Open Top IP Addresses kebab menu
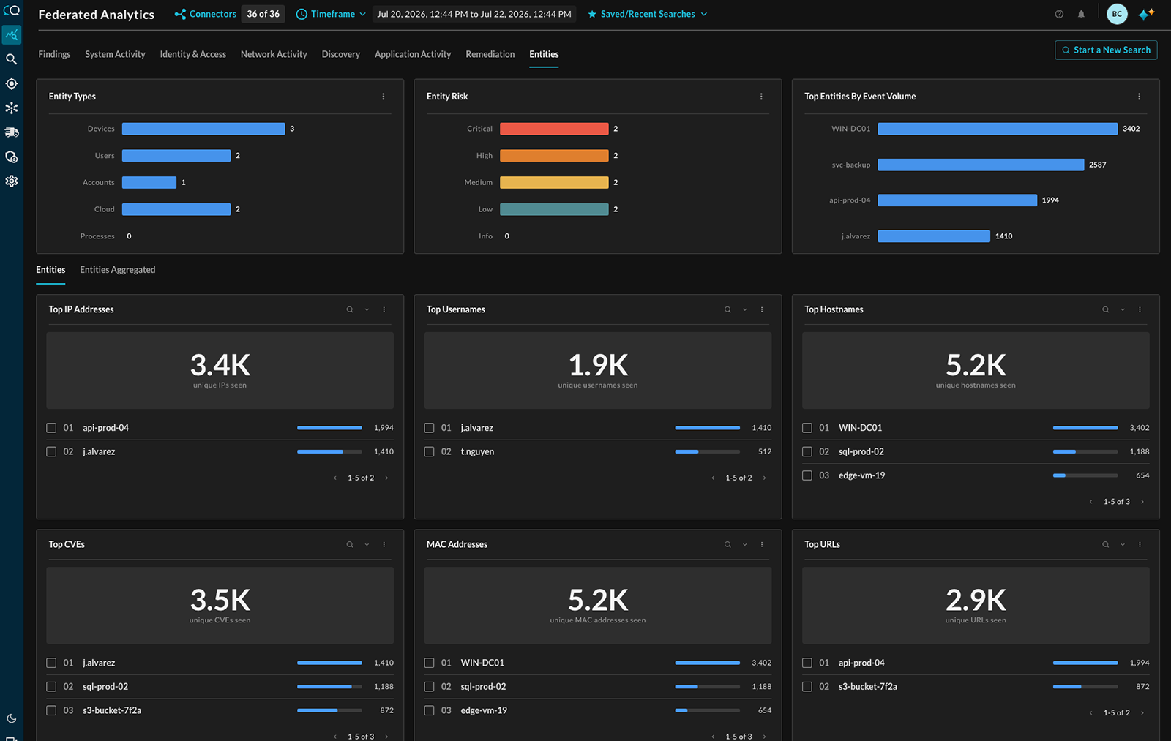The width and height of the screenshot is (1171, 741). click(x=384, y=309)
